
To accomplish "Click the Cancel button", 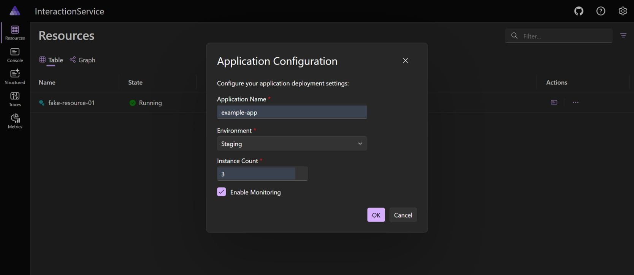I will coord(403,215).
